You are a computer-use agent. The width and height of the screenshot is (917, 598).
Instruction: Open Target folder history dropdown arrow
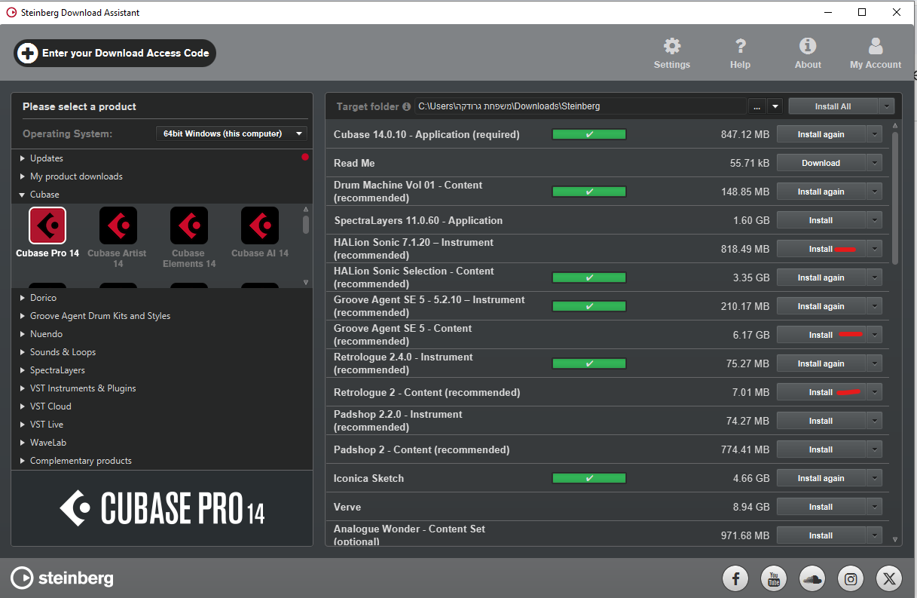click(x=775, y=106)
